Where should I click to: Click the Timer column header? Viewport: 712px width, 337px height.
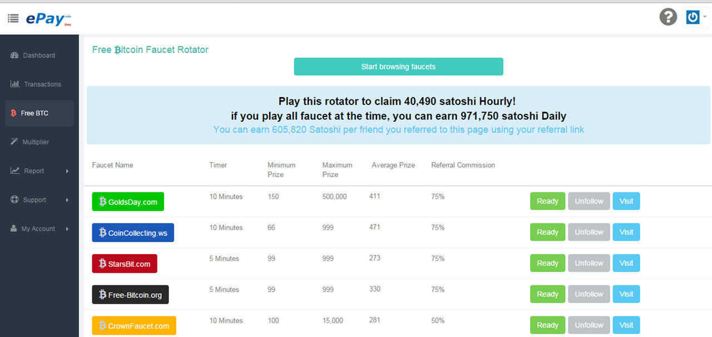[x=218, y=165]
